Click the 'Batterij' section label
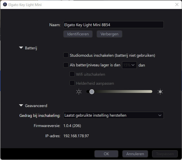Viewport: 182px width, 160px height. coord(31,48)
